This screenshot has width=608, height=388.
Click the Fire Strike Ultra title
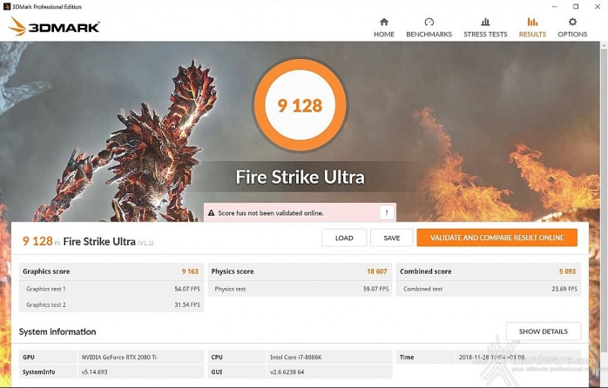click(x=301, y=177)
